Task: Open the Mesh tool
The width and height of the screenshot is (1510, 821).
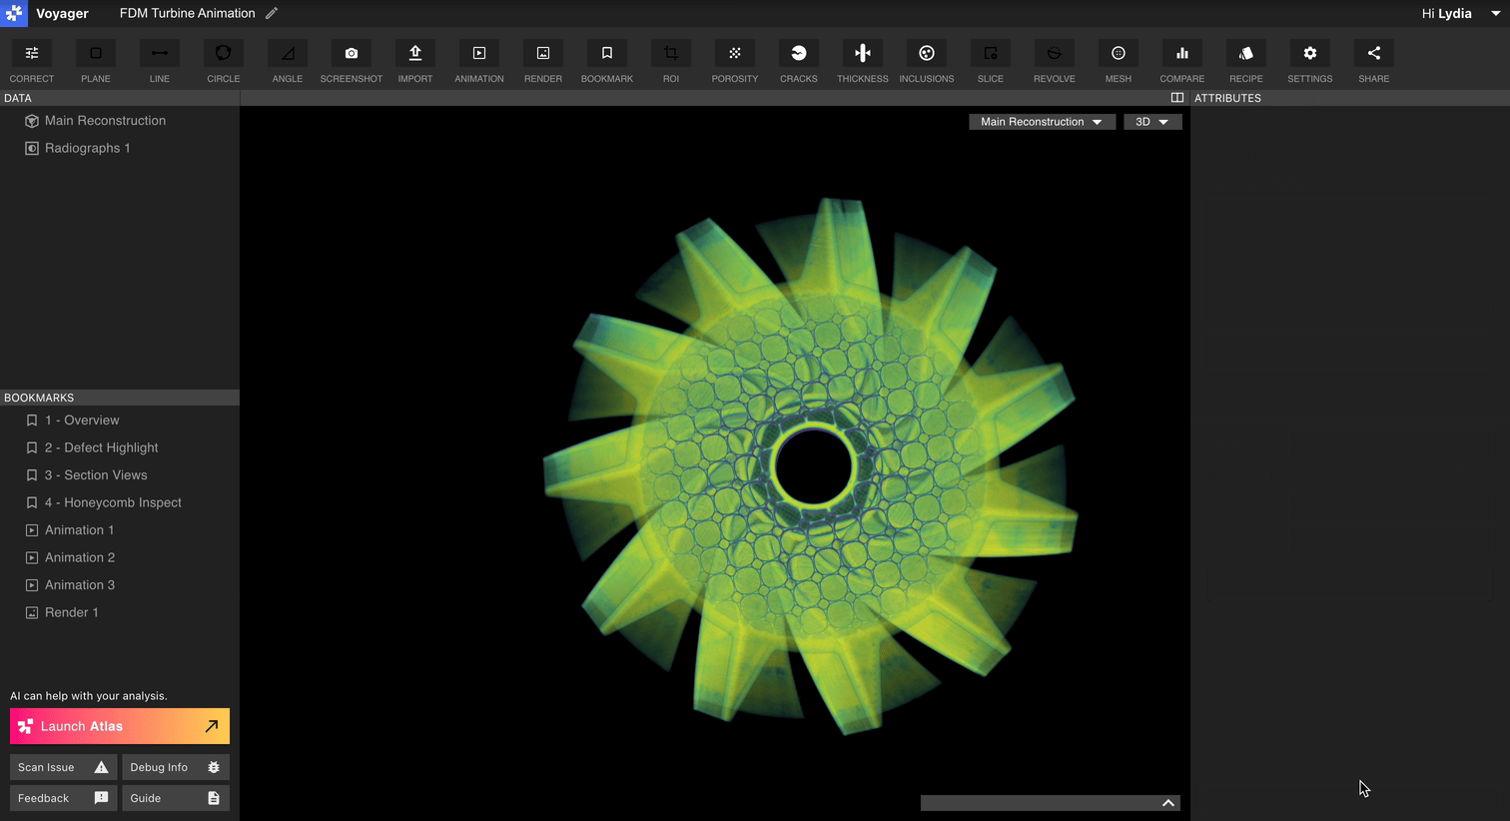Action: pos(1119,54)
